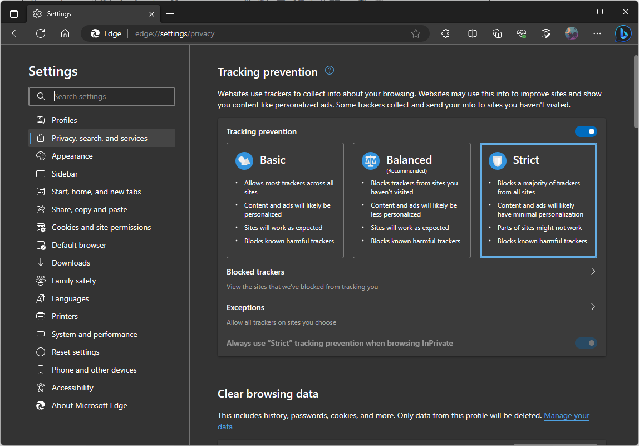639x446 pixels.
Task: Open Browser essentials heart icon
Action: point(522,33)
